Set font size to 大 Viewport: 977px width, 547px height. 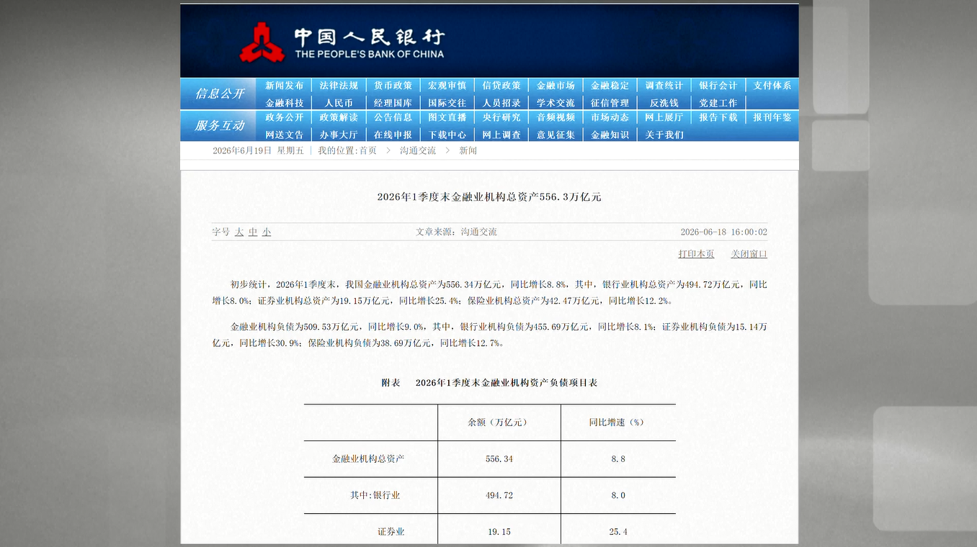(x=239, y=232)
